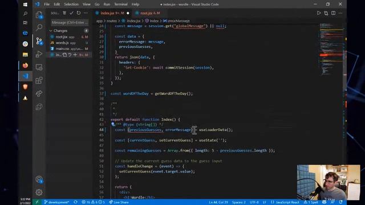Click the errorMessage breadcrumb symbol
This screenshot has width=365, height=205.
(x=176, y=21)
